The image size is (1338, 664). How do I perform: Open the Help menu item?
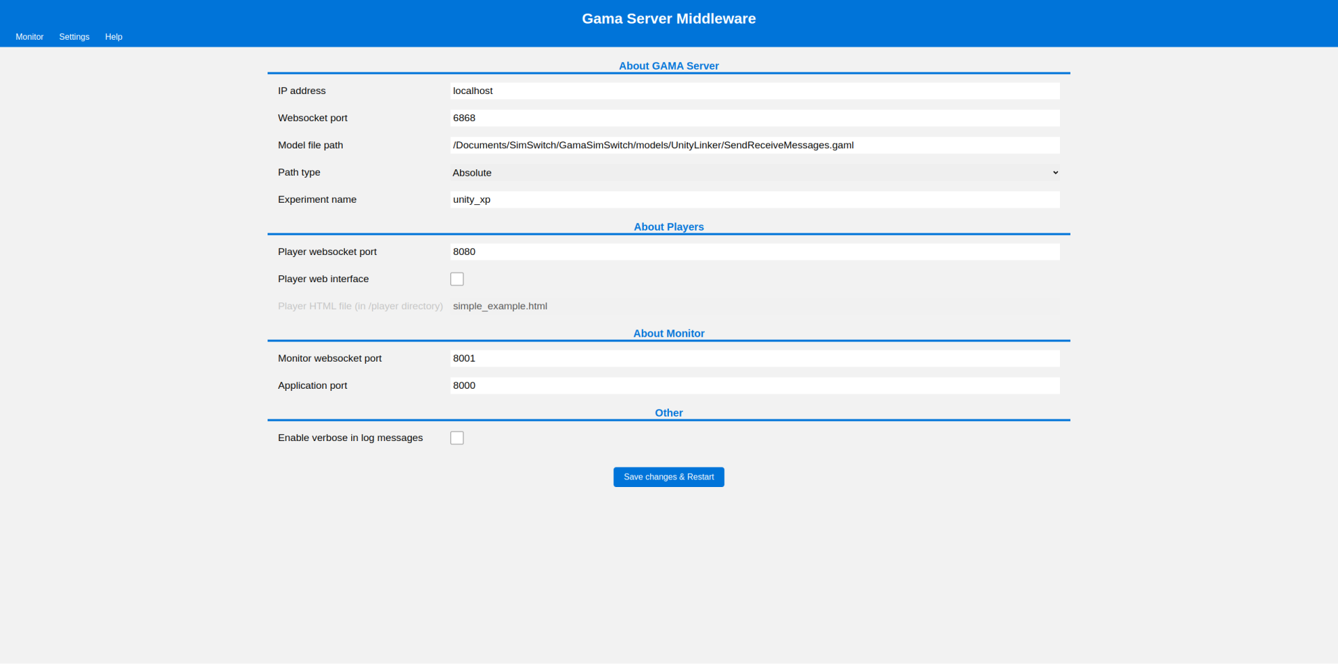pyautogui.click(x=114, y=37)
